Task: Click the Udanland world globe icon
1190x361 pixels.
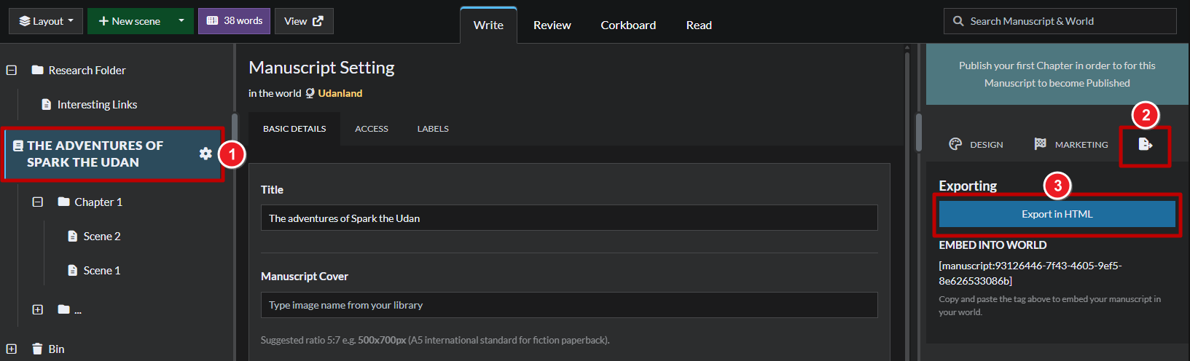Action: coord(310,93)
